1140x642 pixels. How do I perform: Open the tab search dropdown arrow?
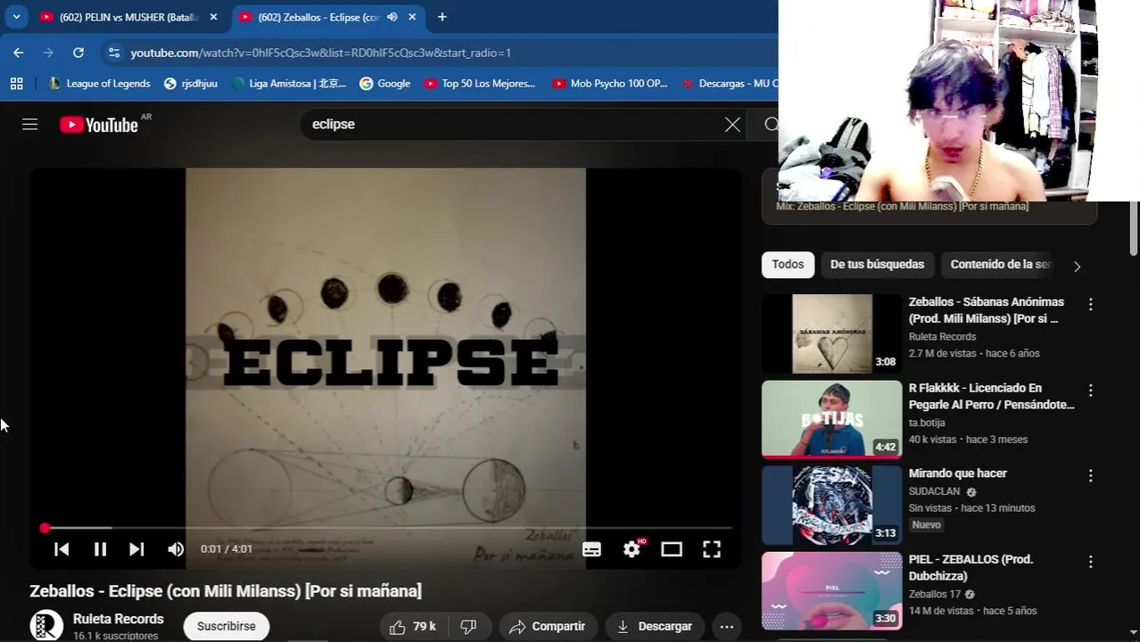click(16, 17)
